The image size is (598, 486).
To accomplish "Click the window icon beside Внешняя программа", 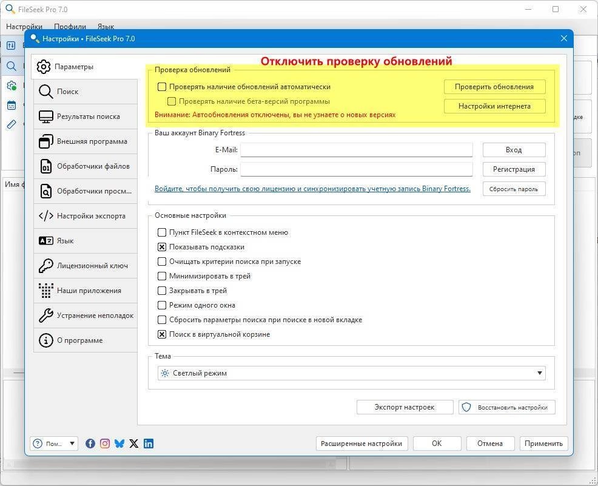I will [45, 141].
